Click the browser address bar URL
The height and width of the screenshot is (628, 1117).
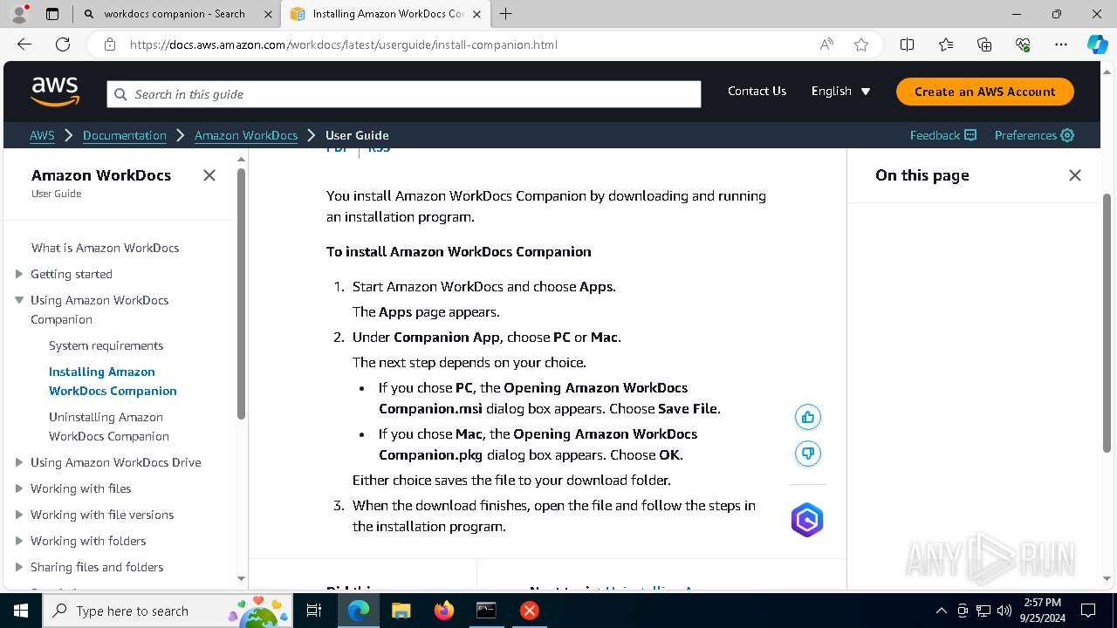(343, 44)
